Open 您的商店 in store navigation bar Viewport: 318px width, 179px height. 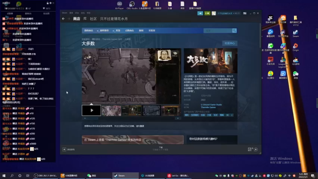89,31
